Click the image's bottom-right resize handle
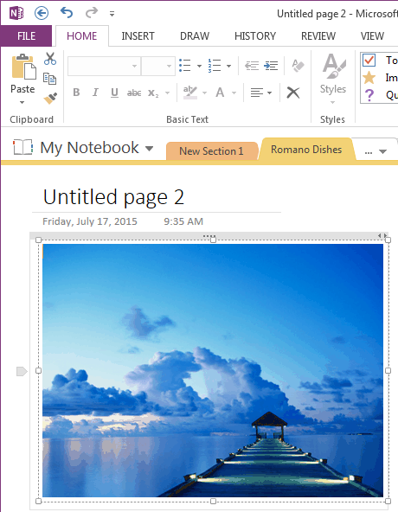 point(388,501)
